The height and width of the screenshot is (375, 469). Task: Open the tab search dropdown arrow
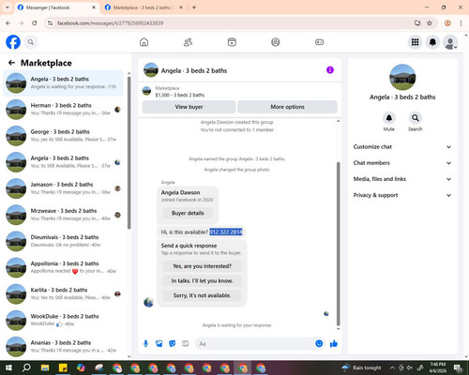point(8,7)
